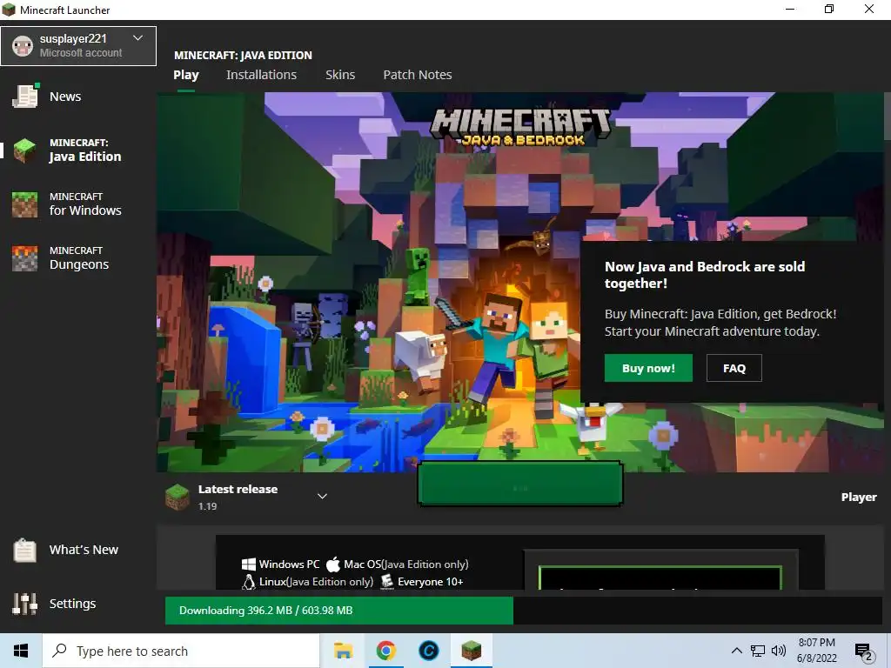The height and width of the screenshot is (668, 891).
Task: Click the download progress bar
Action: tap(523, 611)
